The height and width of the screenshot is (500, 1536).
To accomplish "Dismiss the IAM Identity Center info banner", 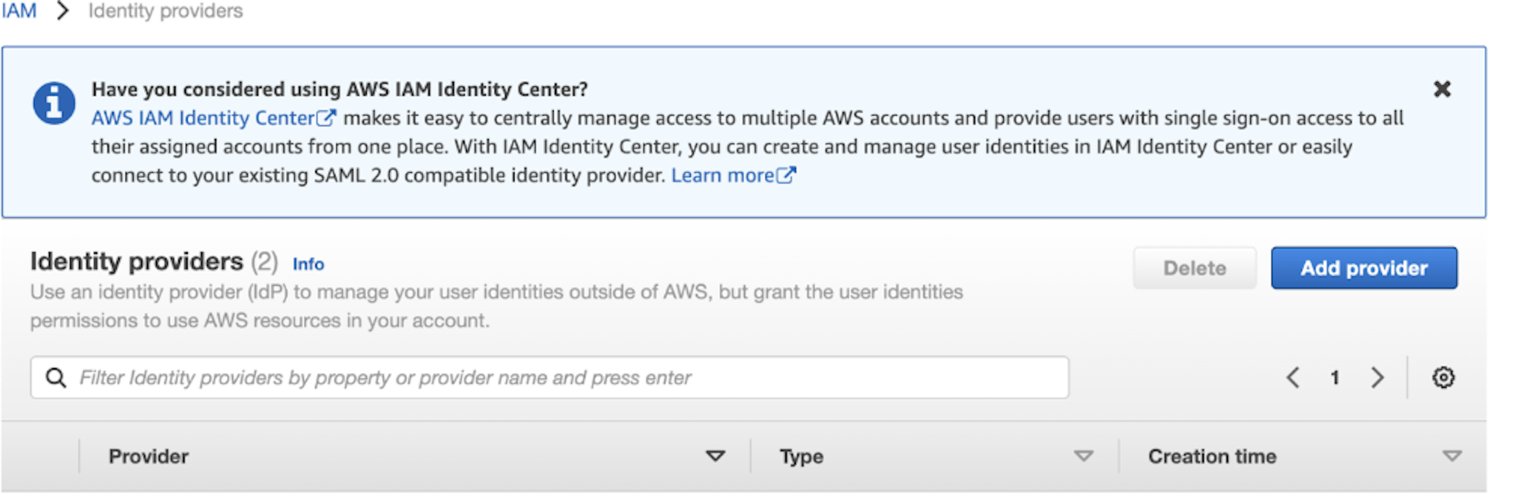I will coord(1442,89).
